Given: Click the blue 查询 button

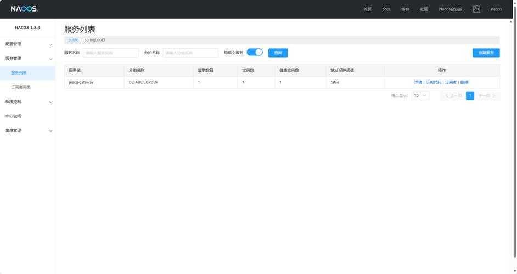Looking at the screenshot, I should 278,53.
